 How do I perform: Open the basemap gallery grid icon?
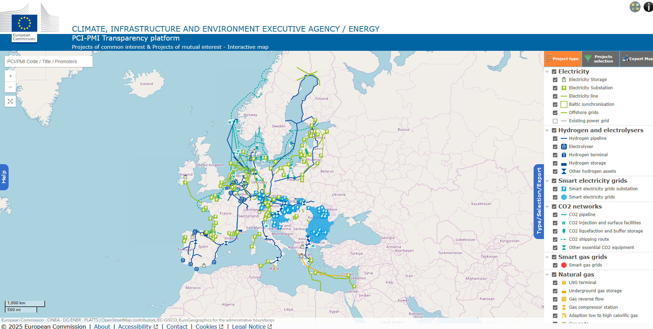click(635, 7)
